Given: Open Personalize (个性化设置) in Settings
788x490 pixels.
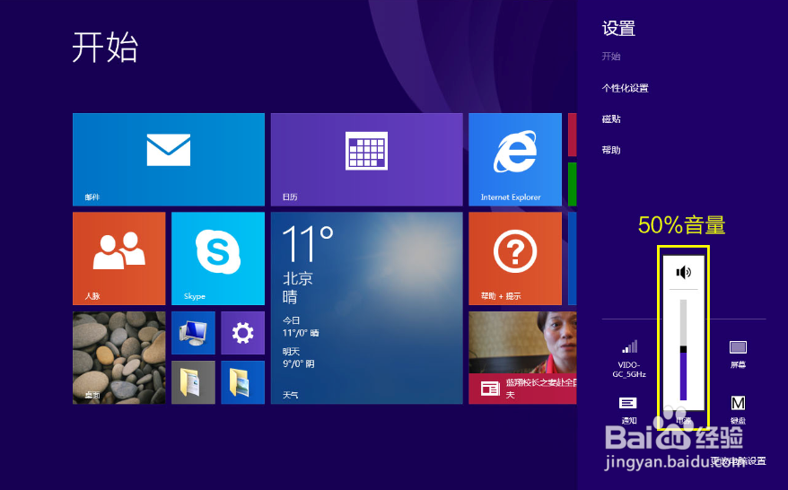Looking at the screenshot, I should (626, 89).
